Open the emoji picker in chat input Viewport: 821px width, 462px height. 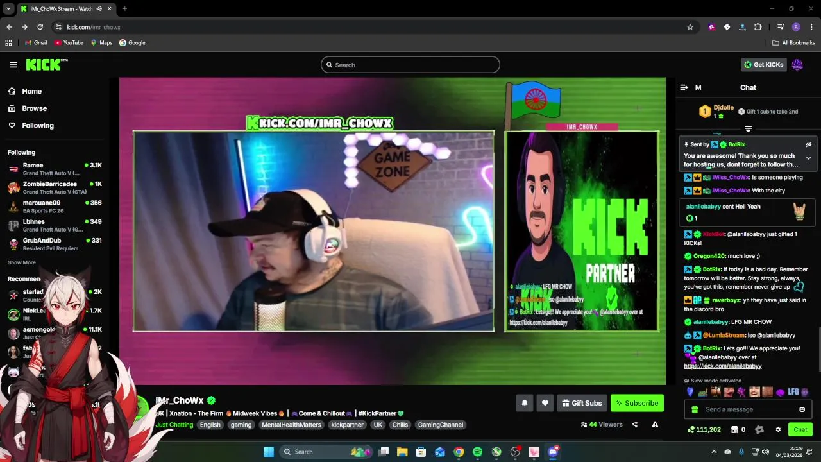[x=802, y=409]
